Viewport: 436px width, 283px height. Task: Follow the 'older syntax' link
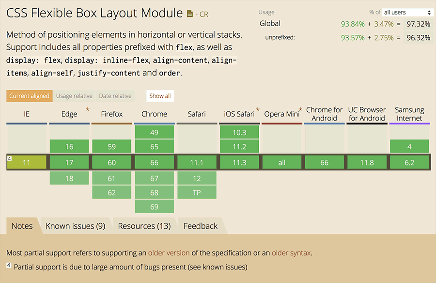[291, 253]
